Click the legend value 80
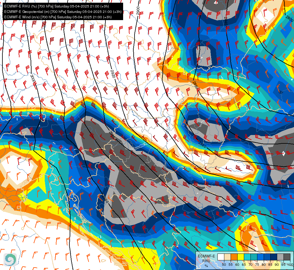This screenshot has height=270, width=294. [264, 265]
